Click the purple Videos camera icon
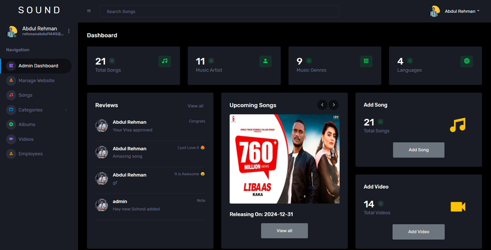This screenshot has height=250, width=491. pyautogui.click(x=11, y=139)
